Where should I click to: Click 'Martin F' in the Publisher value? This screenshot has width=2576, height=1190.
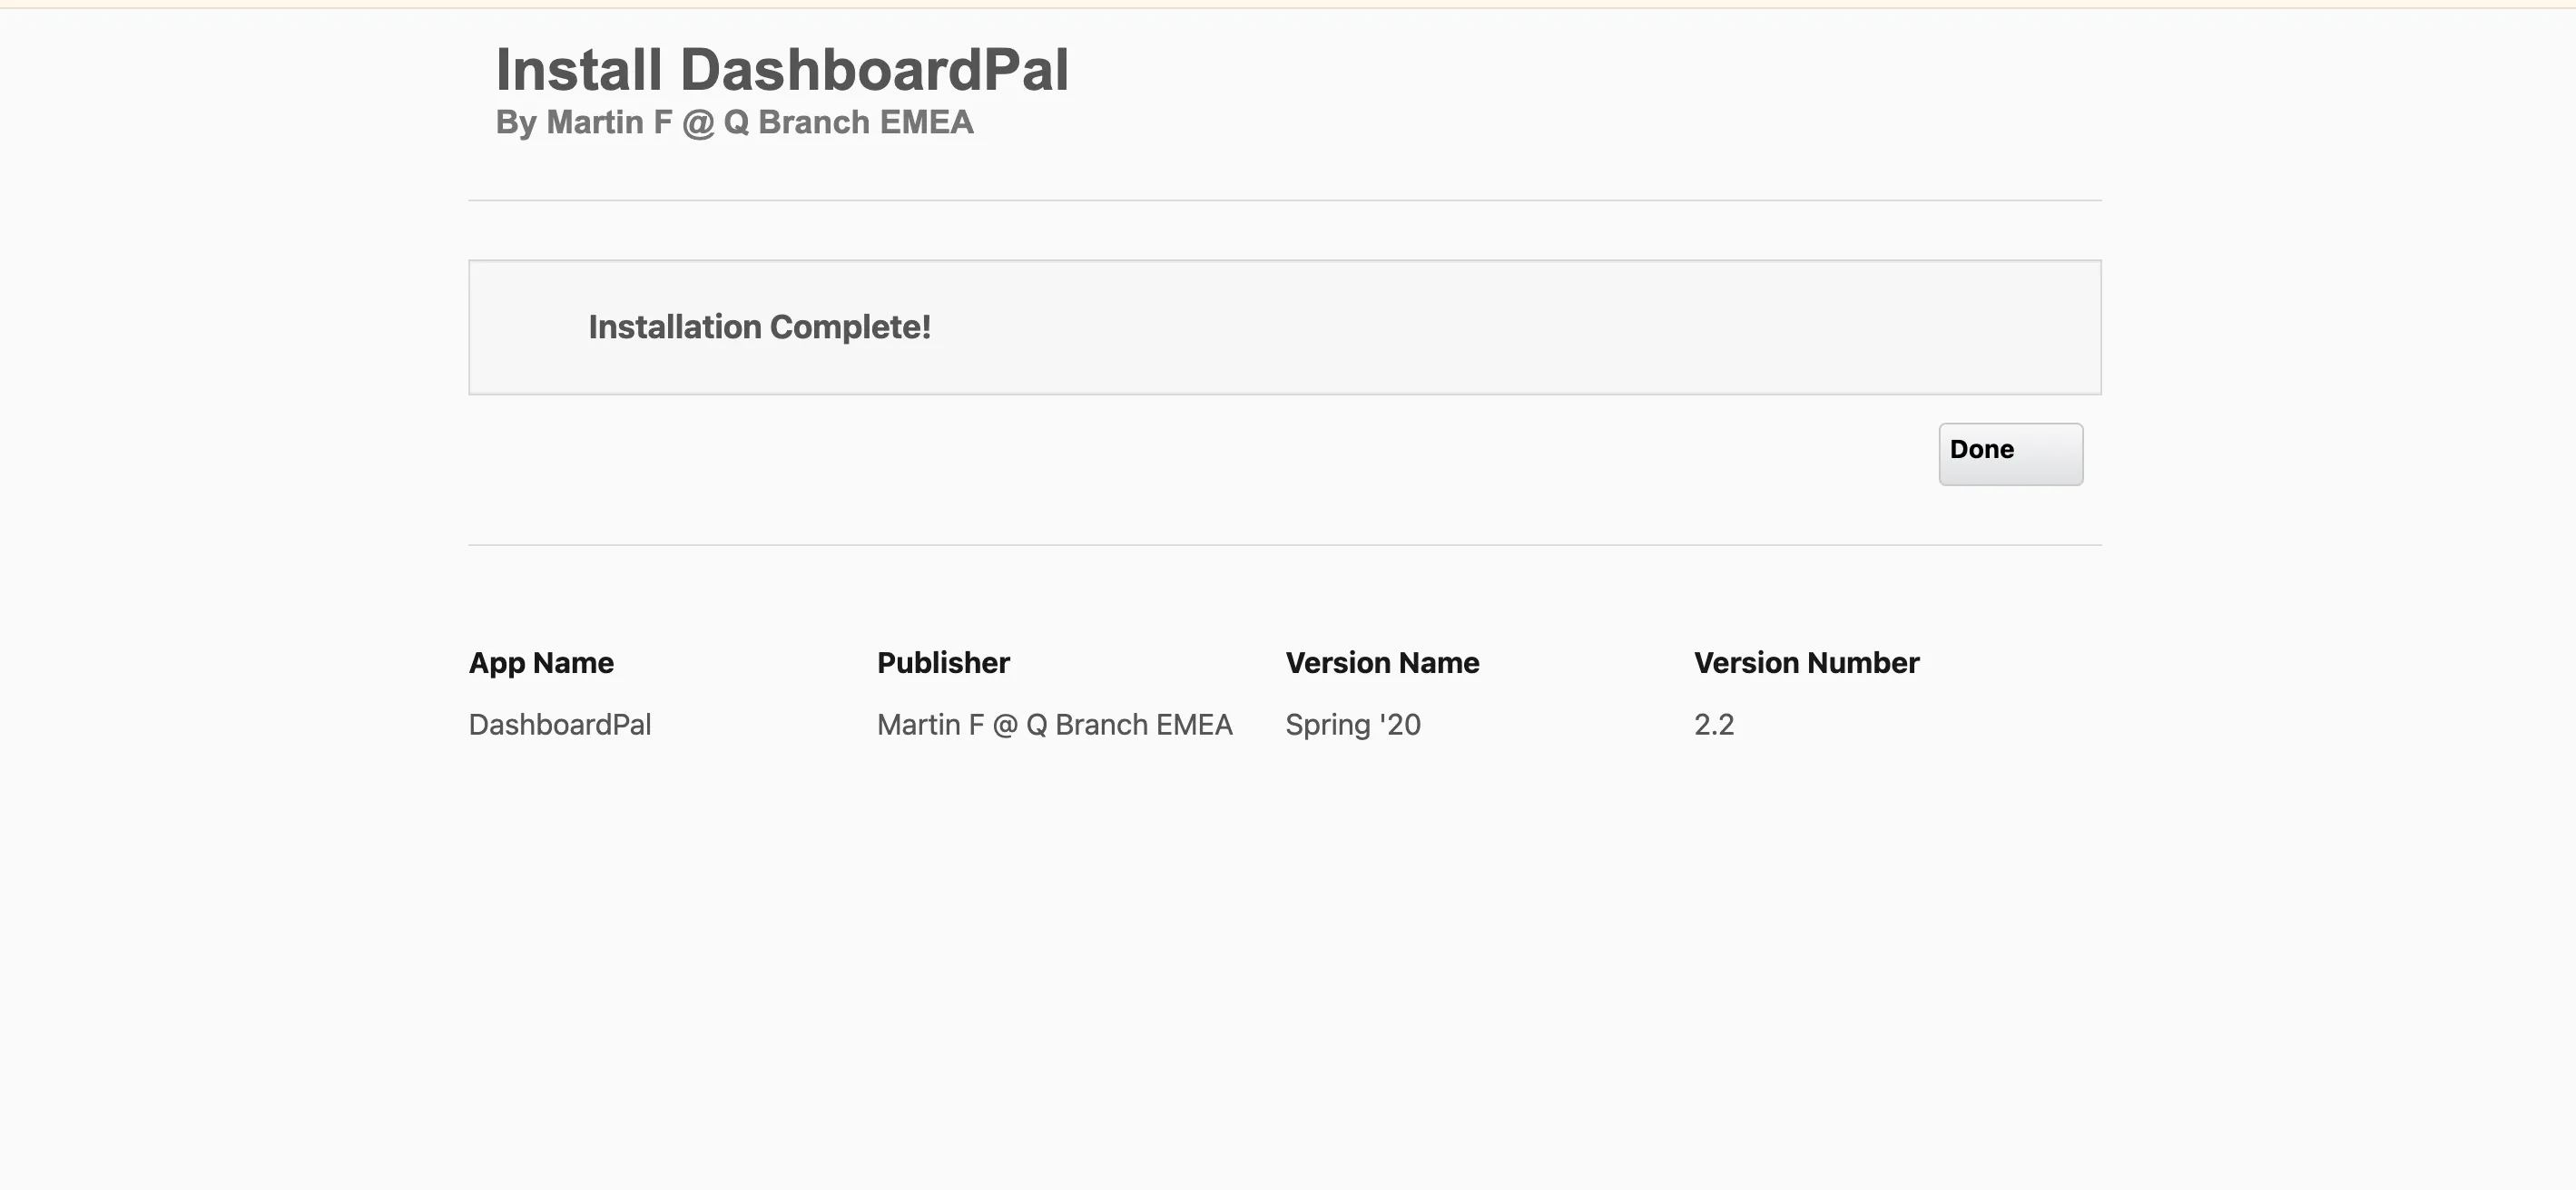tap(930, 725)
